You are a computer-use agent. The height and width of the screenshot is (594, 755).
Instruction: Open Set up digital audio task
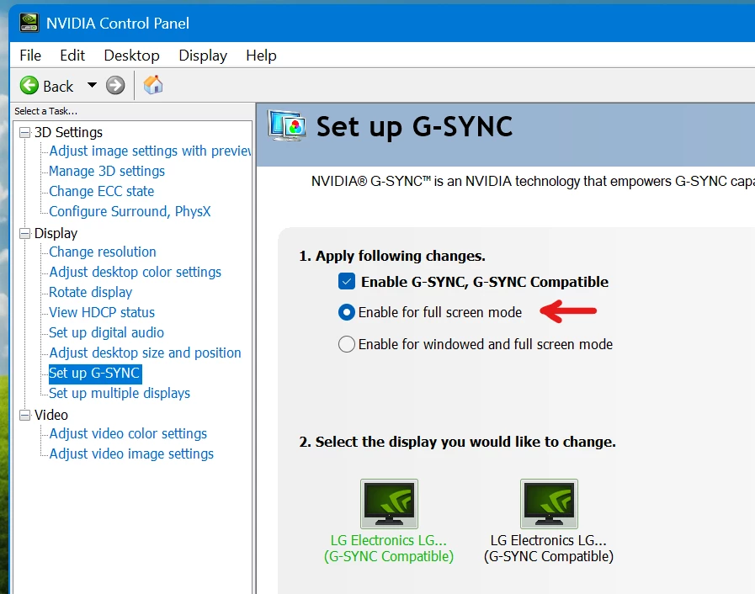[106, 332]
